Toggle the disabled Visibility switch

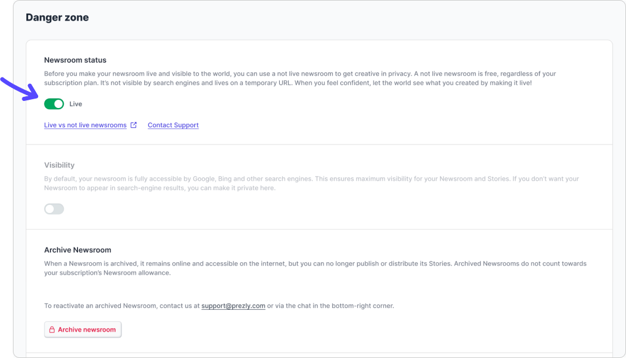point(54,209)
